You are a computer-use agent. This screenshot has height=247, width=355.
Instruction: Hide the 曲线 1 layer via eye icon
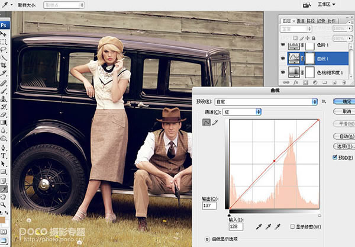click(283, 59)
